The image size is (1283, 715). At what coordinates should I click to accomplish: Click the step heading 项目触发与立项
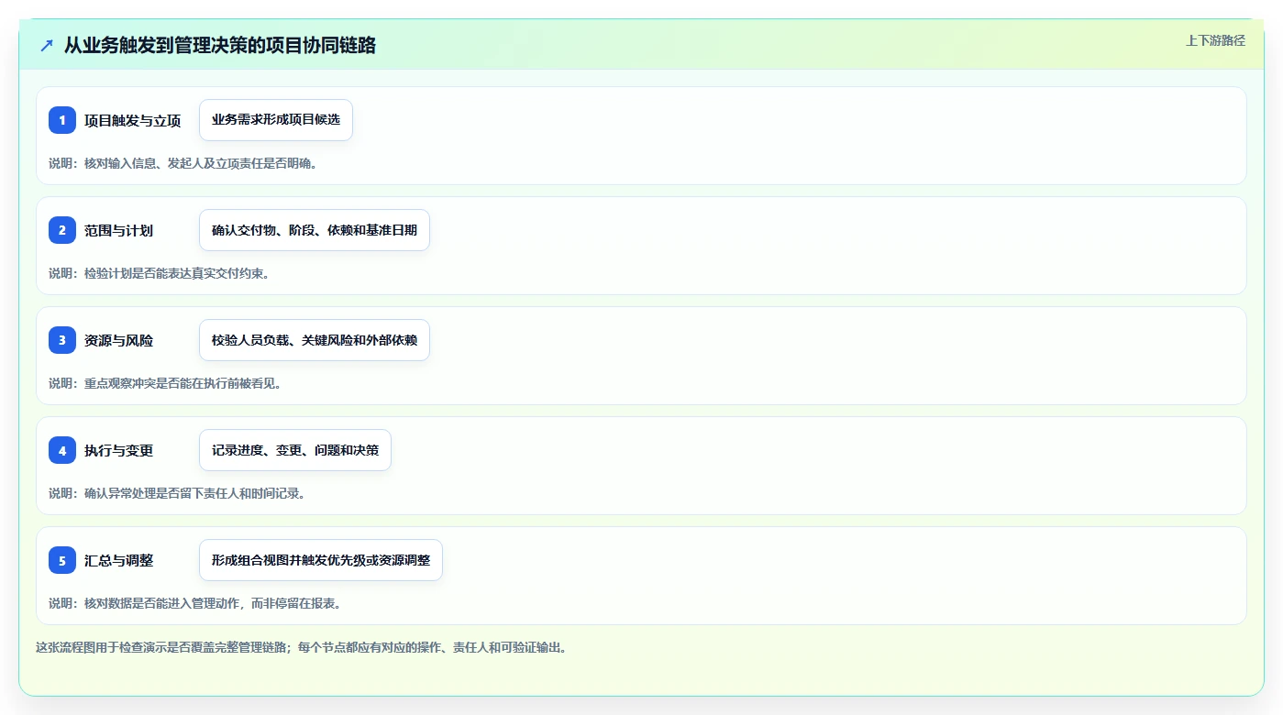[x=132, y=120]
